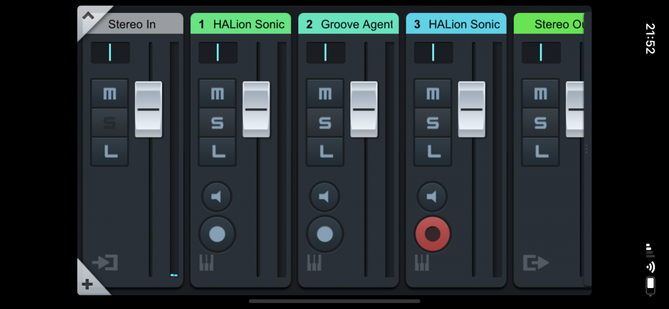Click the track 3 HALion Sonic volume fader
669x309 pixels.
coord(471,109)
